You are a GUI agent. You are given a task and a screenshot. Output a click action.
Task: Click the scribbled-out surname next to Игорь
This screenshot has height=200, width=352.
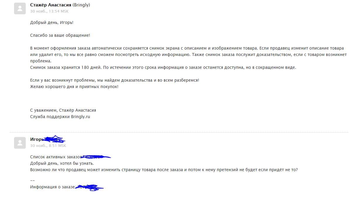tap(54, 139)
